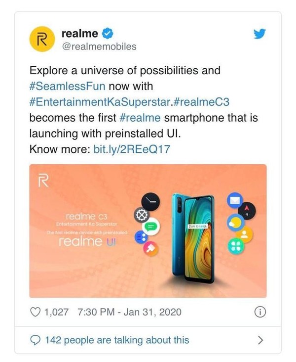This screenshot has height=362, width=296.
Task: Click the settings gear icon in promo image
Action: point(140,215)
